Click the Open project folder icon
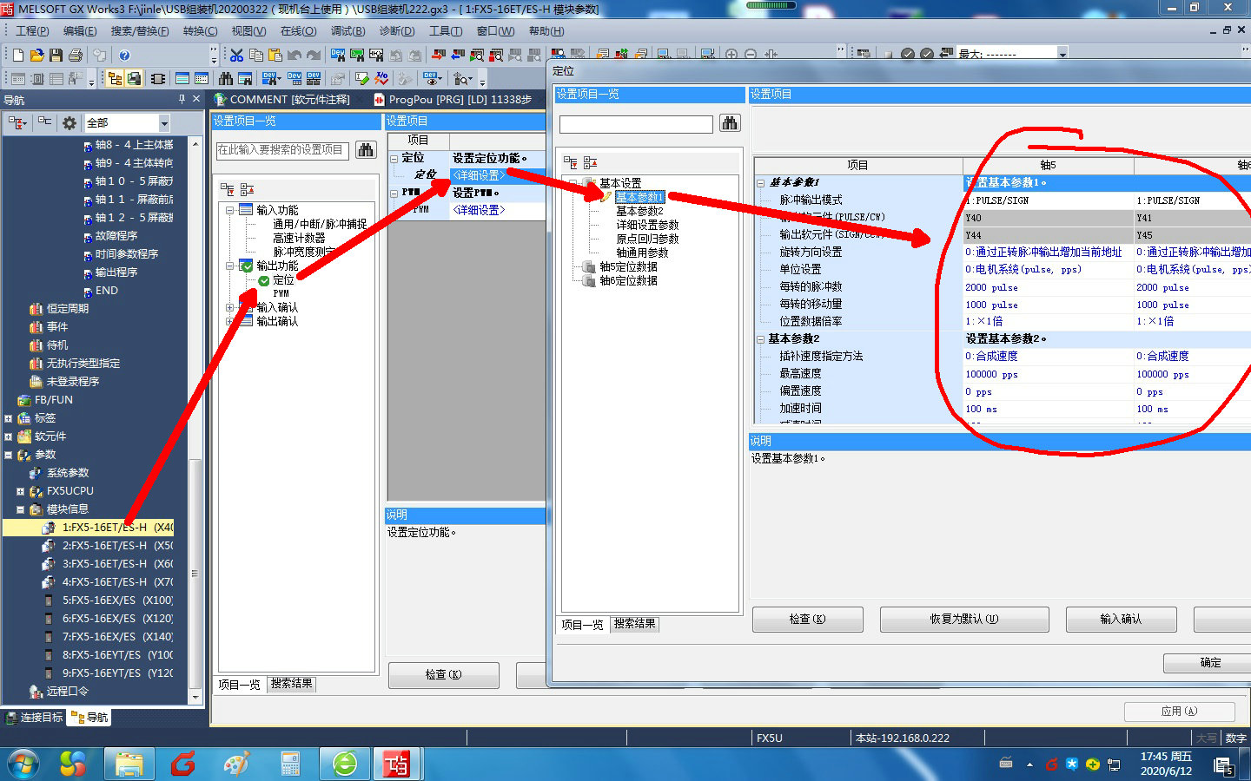The image size is (1251, 781). pos(36,55)
